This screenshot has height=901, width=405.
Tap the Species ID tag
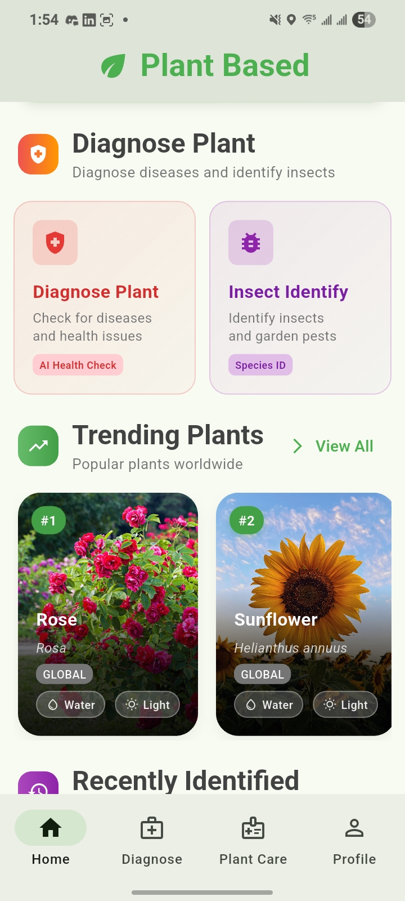(260, 365)
